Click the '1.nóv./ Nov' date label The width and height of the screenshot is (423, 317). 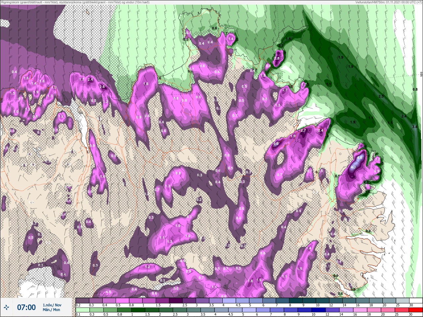[x=52, y=305]
